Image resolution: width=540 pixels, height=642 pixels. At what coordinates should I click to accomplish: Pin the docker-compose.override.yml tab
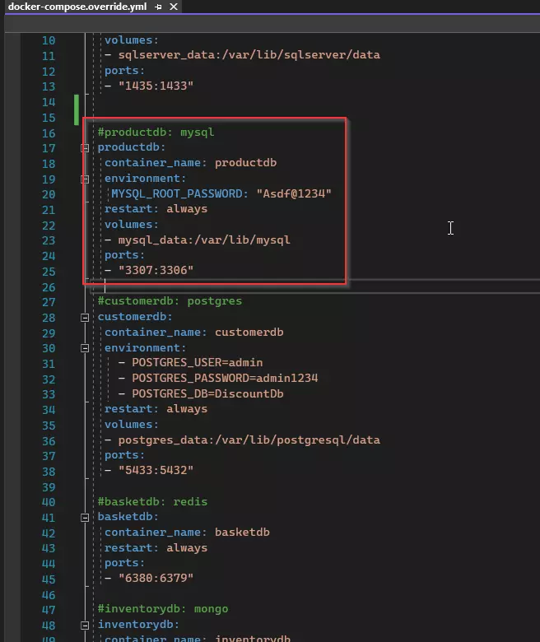[x=158, y=7]
